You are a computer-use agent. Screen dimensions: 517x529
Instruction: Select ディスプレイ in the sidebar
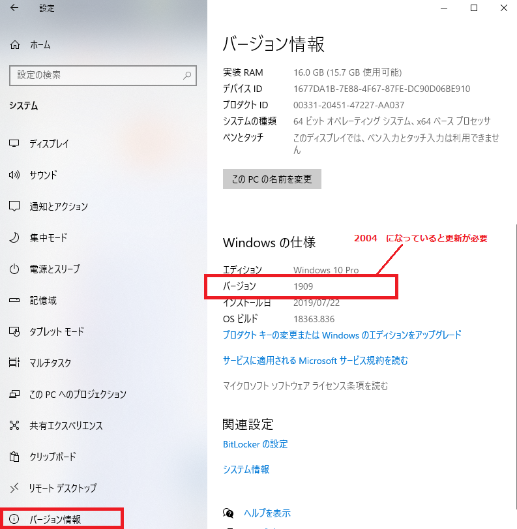pyautogui.click(x=50, y=144)
